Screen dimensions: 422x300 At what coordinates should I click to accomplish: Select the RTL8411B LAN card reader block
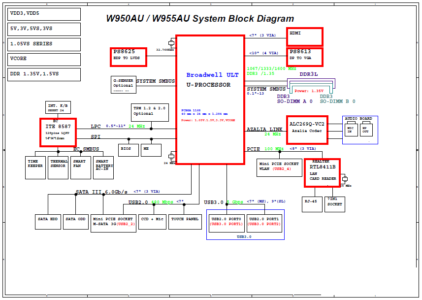[x=322, y=172]
